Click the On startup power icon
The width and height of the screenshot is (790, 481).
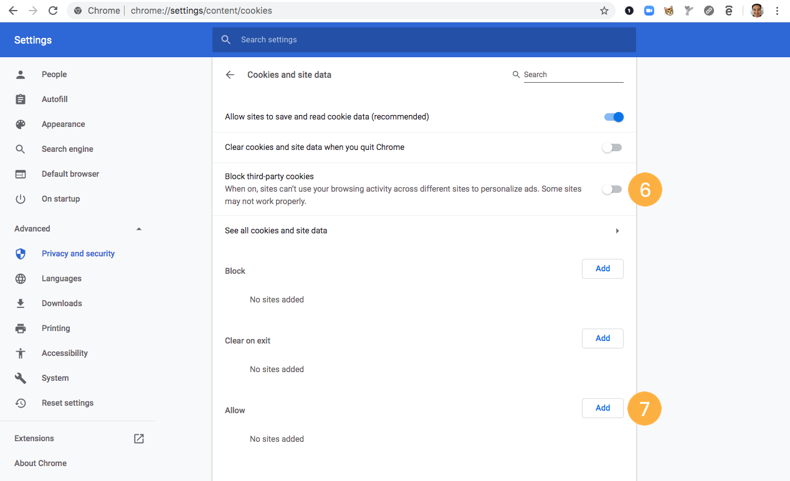[x=21, y=199]
